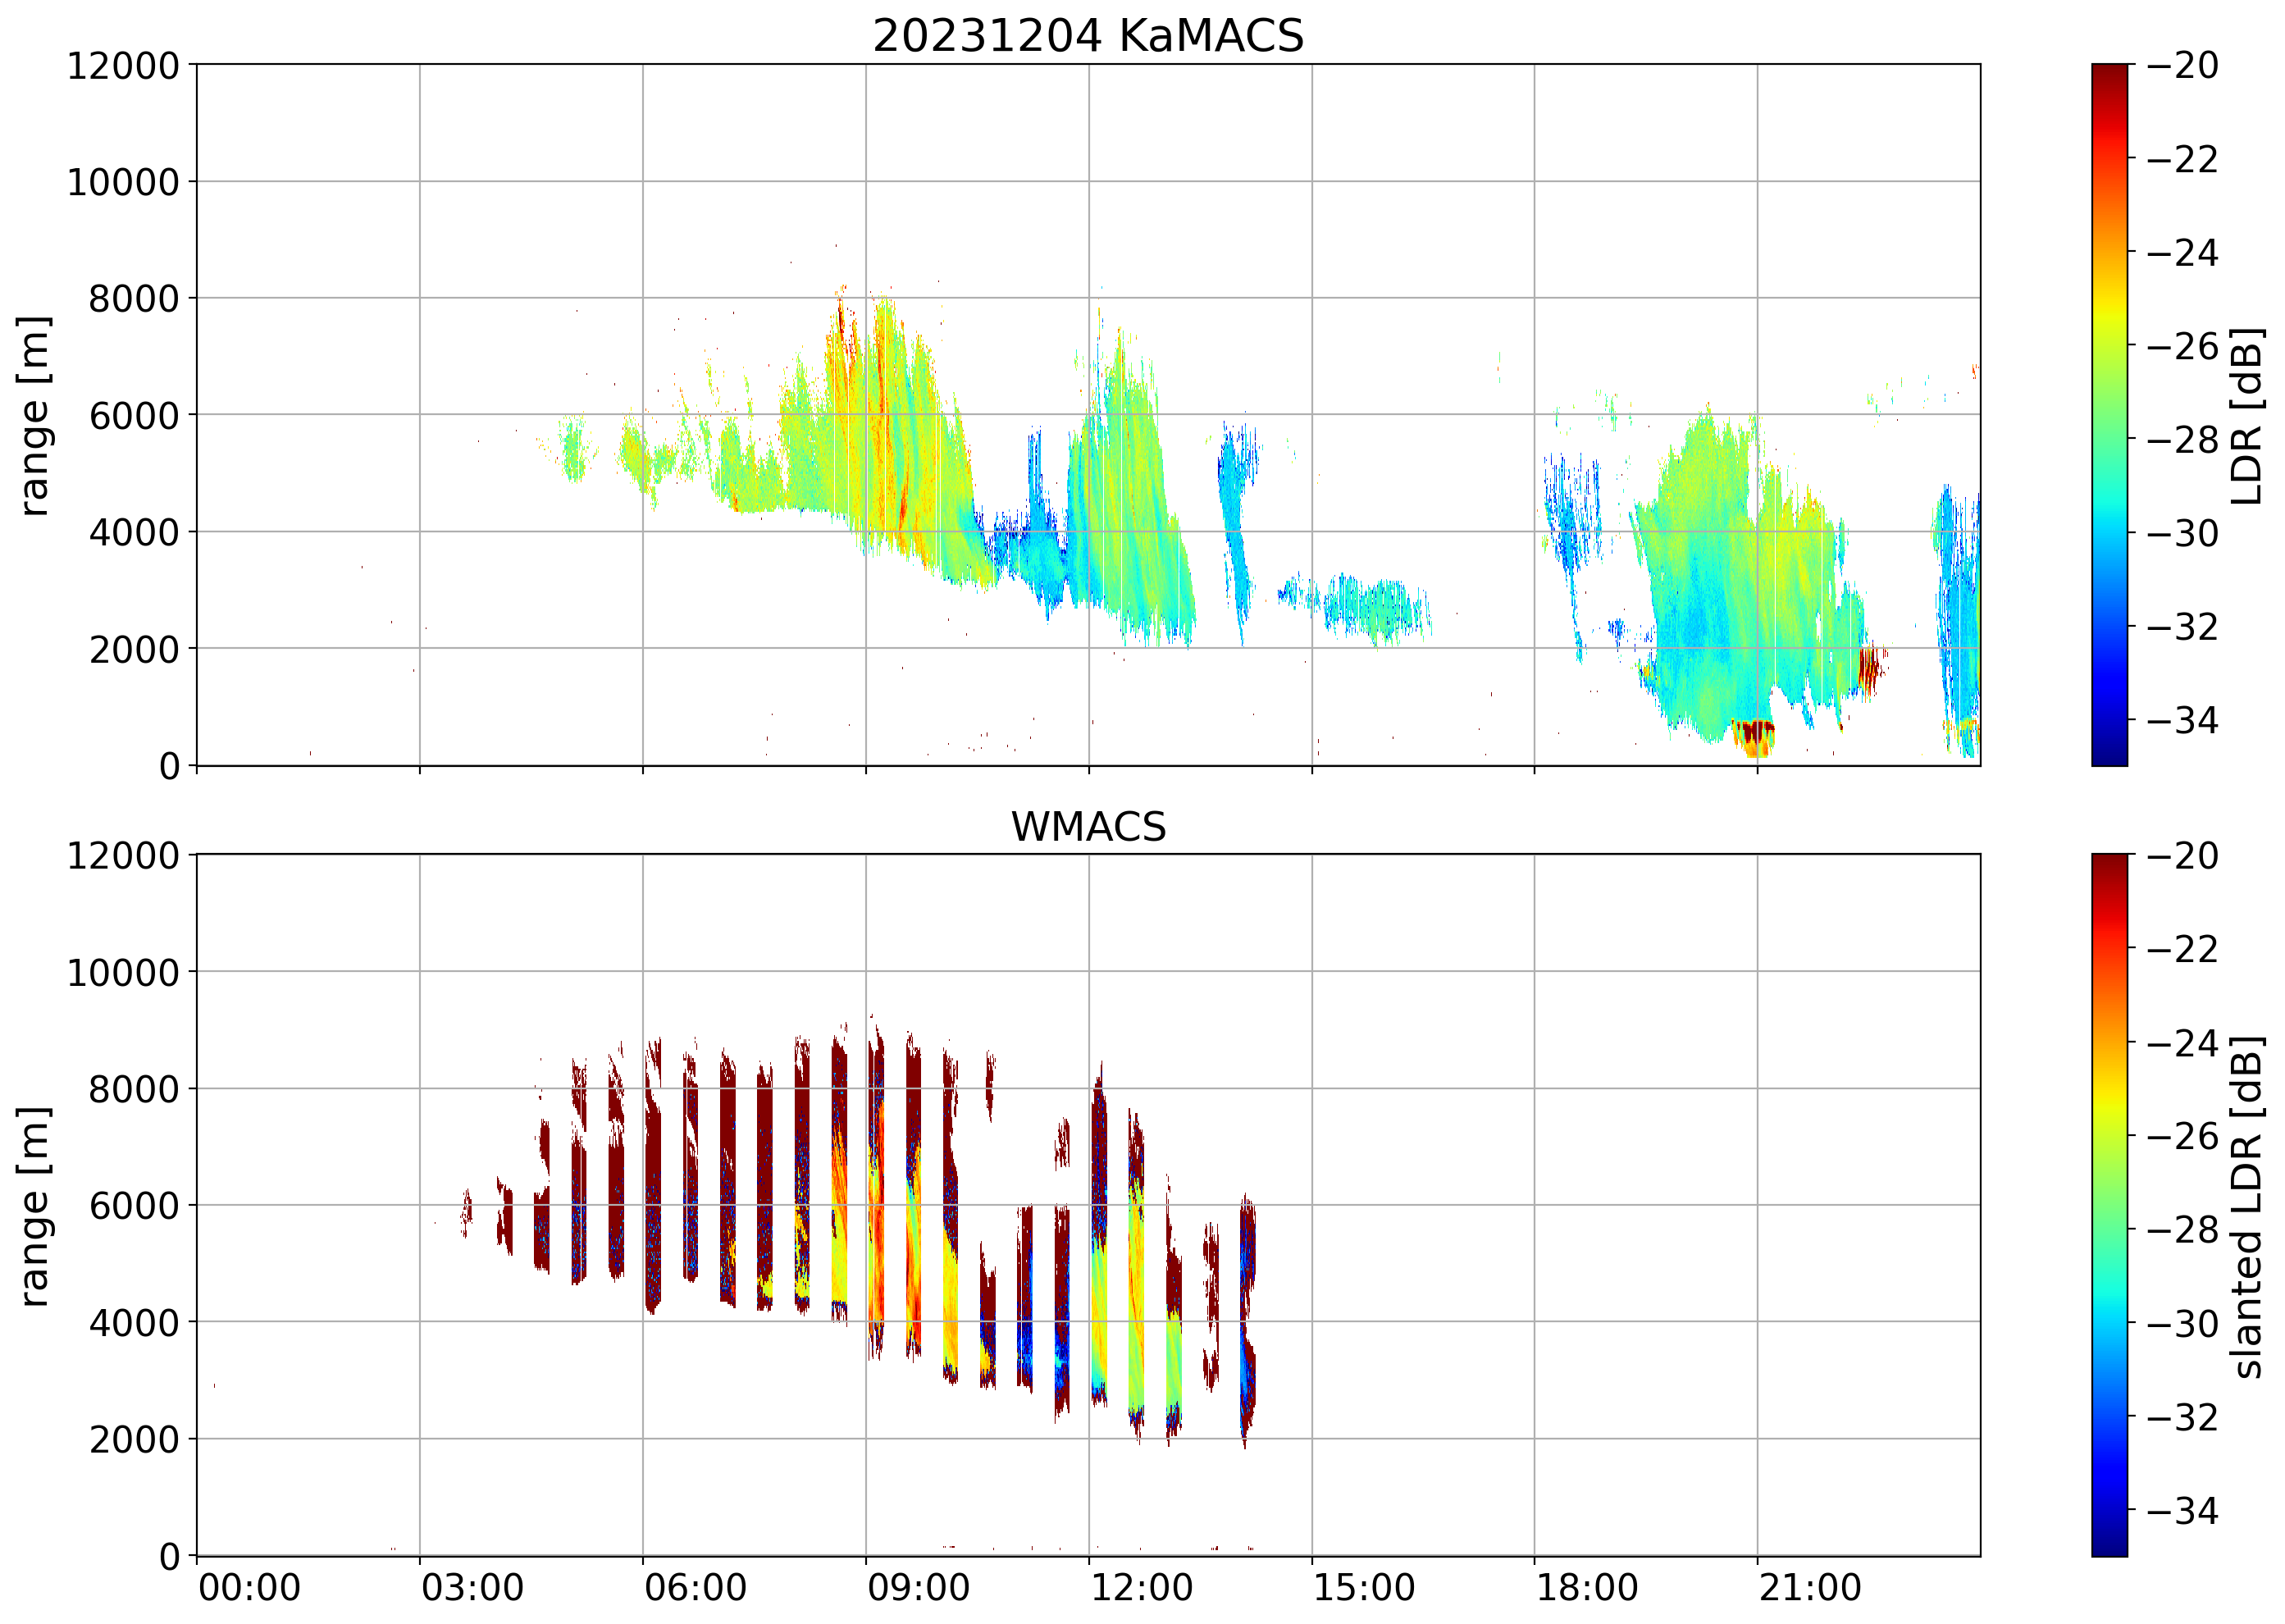
Task: Click the 10000 tick on the WMACS plot
Action: tap(123, 972)
